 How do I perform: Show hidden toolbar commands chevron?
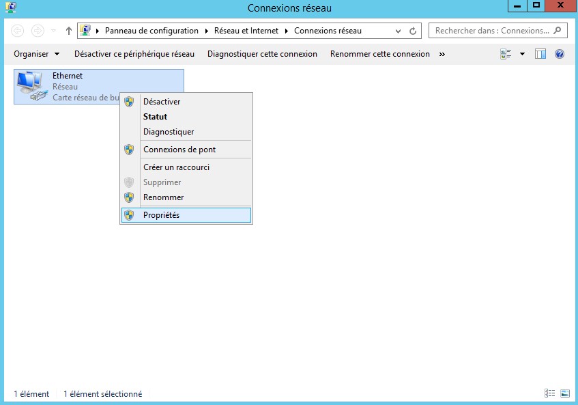pos(442,54)
